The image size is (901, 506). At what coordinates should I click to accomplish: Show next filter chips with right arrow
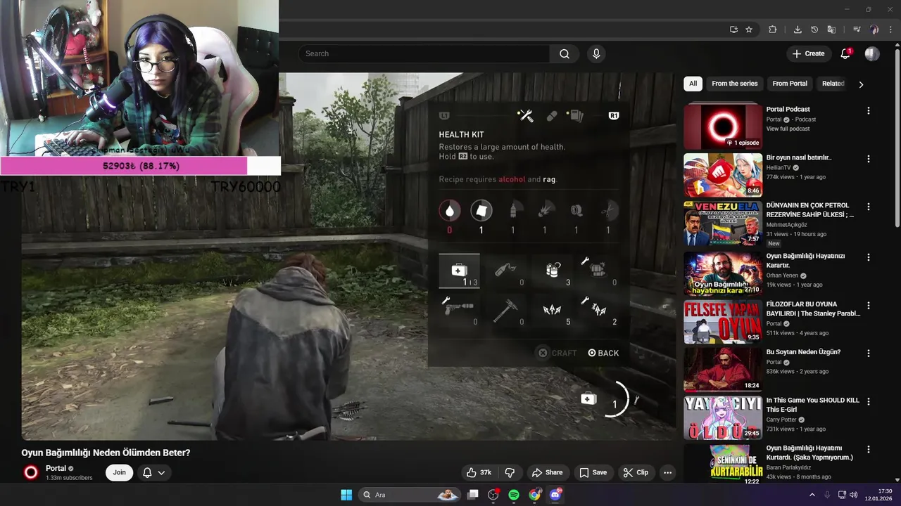point(861,84)
